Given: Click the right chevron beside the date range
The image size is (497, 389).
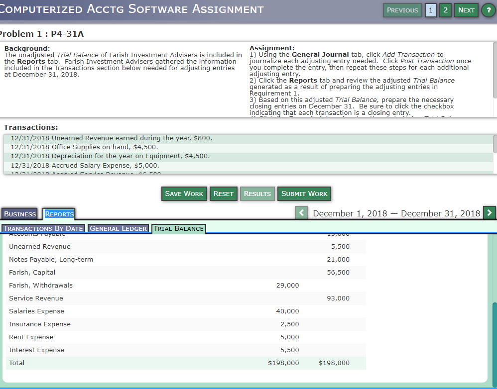Looking at the screenshot, I should tap(489, 212).
